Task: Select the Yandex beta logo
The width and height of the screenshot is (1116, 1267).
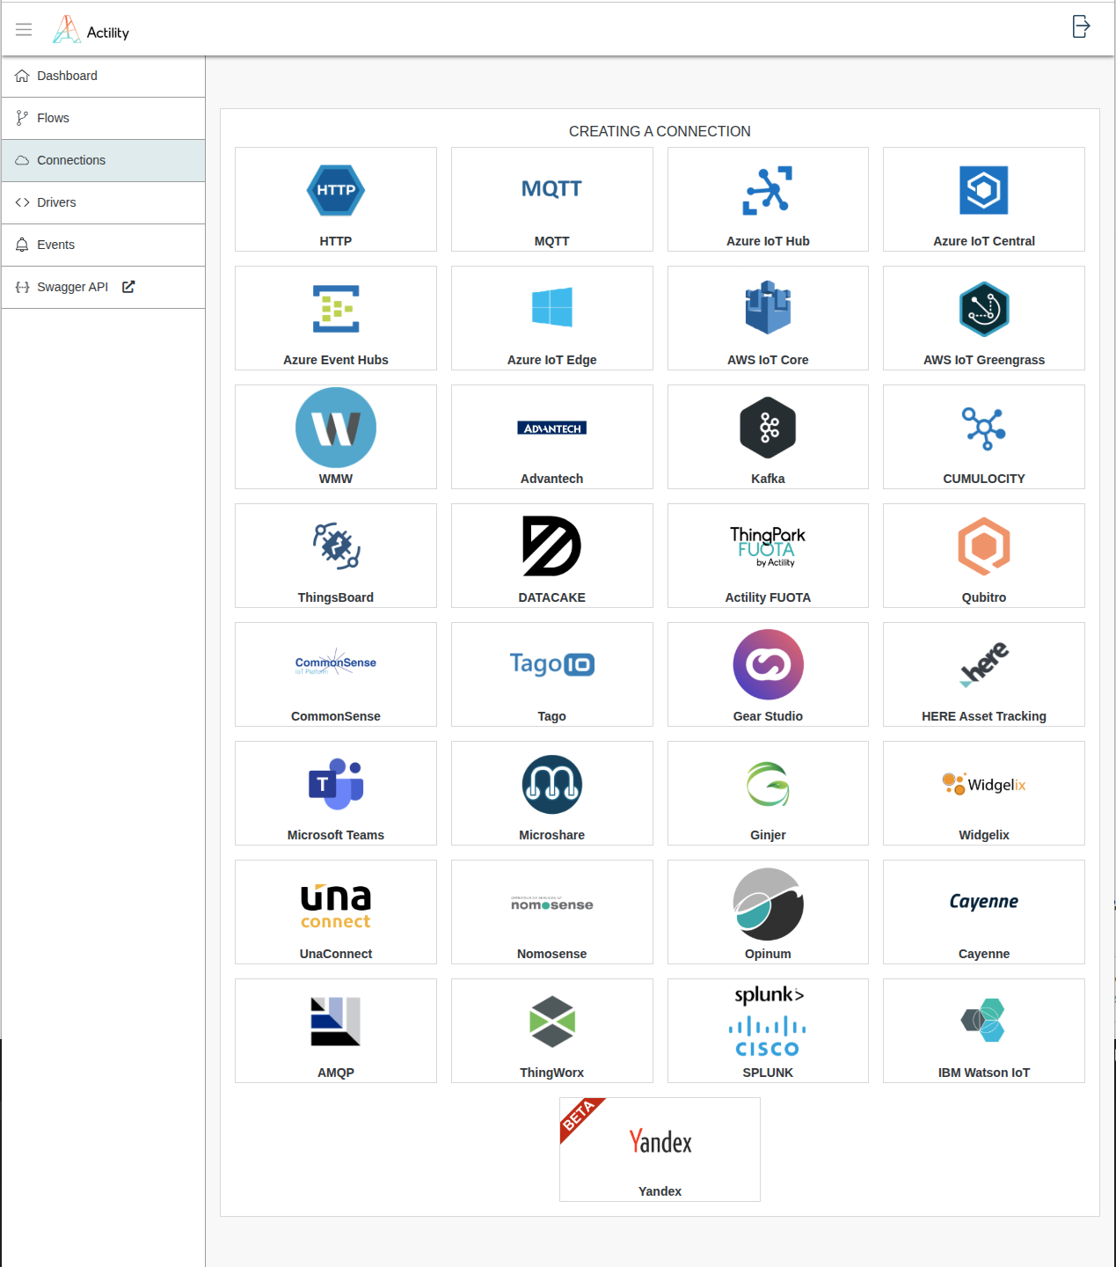Action: (660, 1141)
